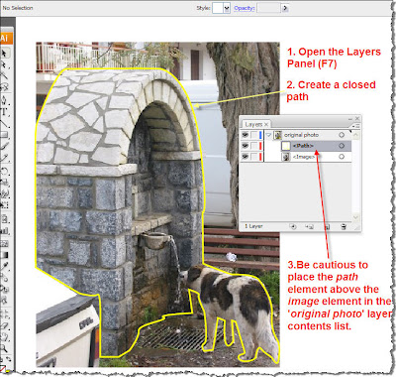Toggle lock on original photo layer
Viewport: 396px width, 377px height.
(x=254, y=135)
